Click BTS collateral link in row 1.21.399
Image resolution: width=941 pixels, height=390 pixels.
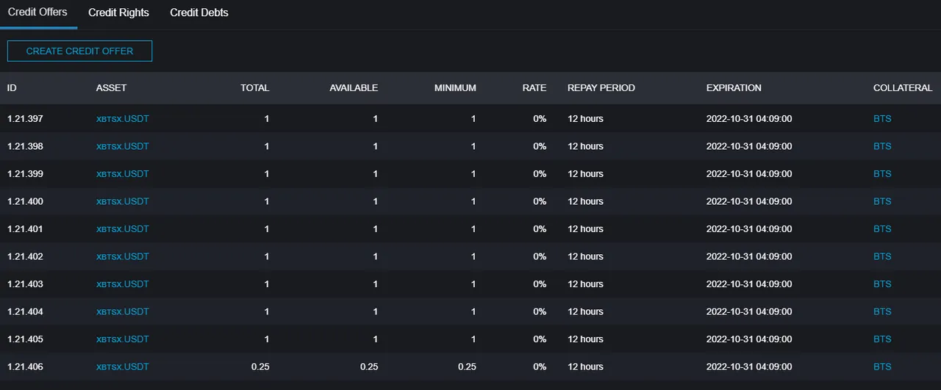(x=882, y=173)
